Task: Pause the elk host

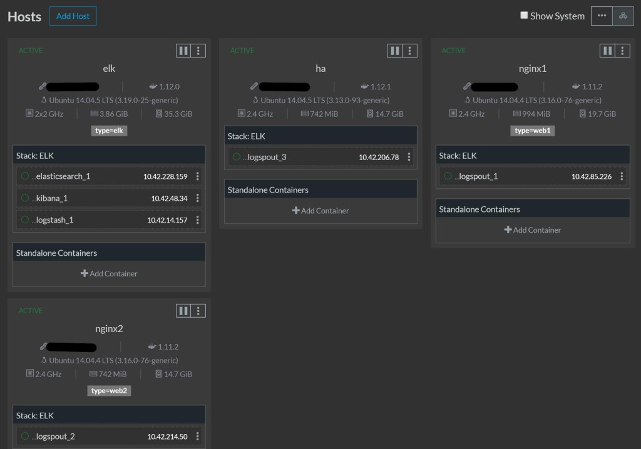Action: [x=183, y=51]
